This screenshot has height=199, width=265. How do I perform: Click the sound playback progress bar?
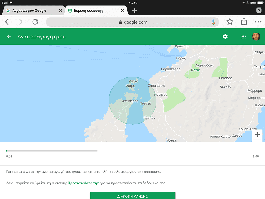point(52,151)
